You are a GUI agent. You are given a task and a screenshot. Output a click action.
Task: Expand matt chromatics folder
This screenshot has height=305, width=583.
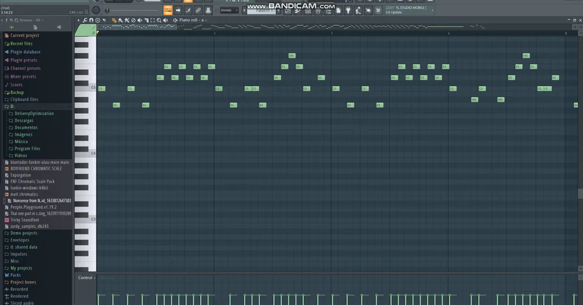tap(24, 194)
